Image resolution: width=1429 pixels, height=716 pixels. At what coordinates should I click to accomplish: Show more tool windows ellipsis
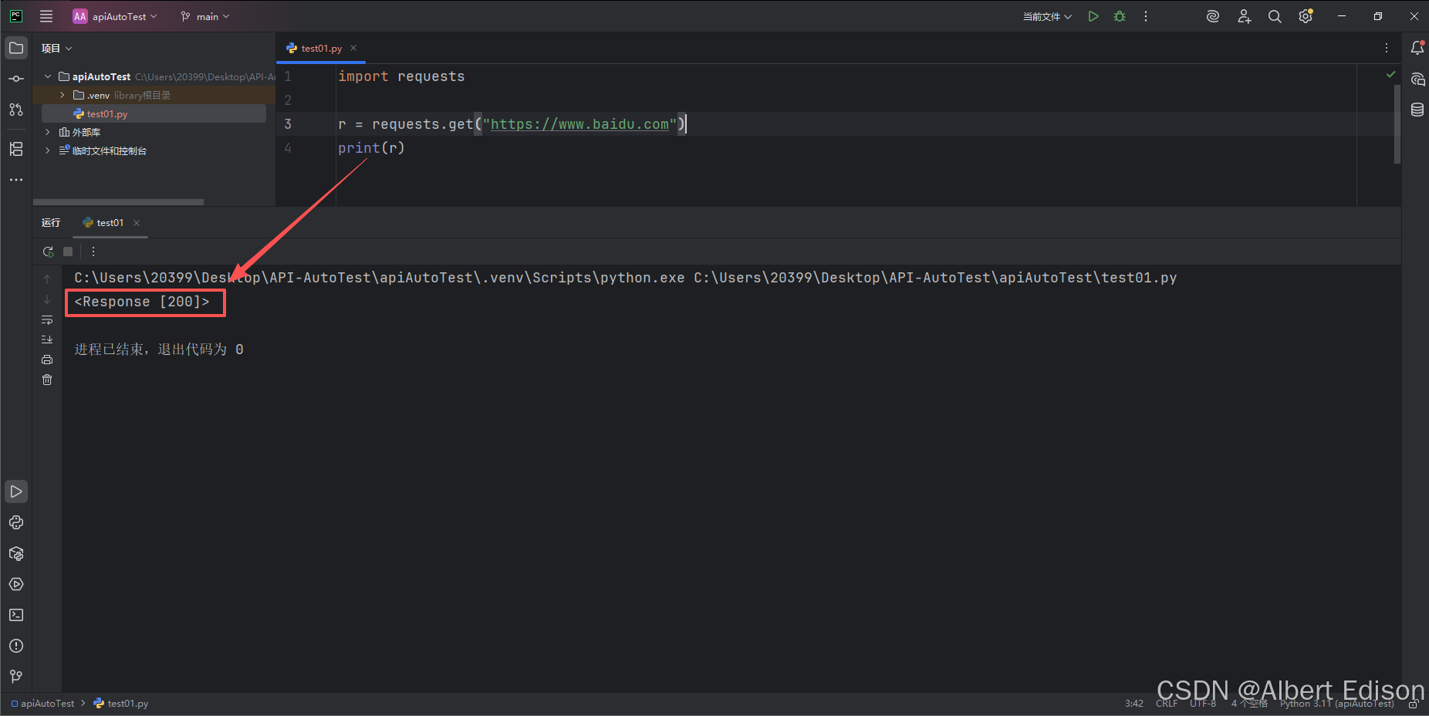click(x=16, y=180)
